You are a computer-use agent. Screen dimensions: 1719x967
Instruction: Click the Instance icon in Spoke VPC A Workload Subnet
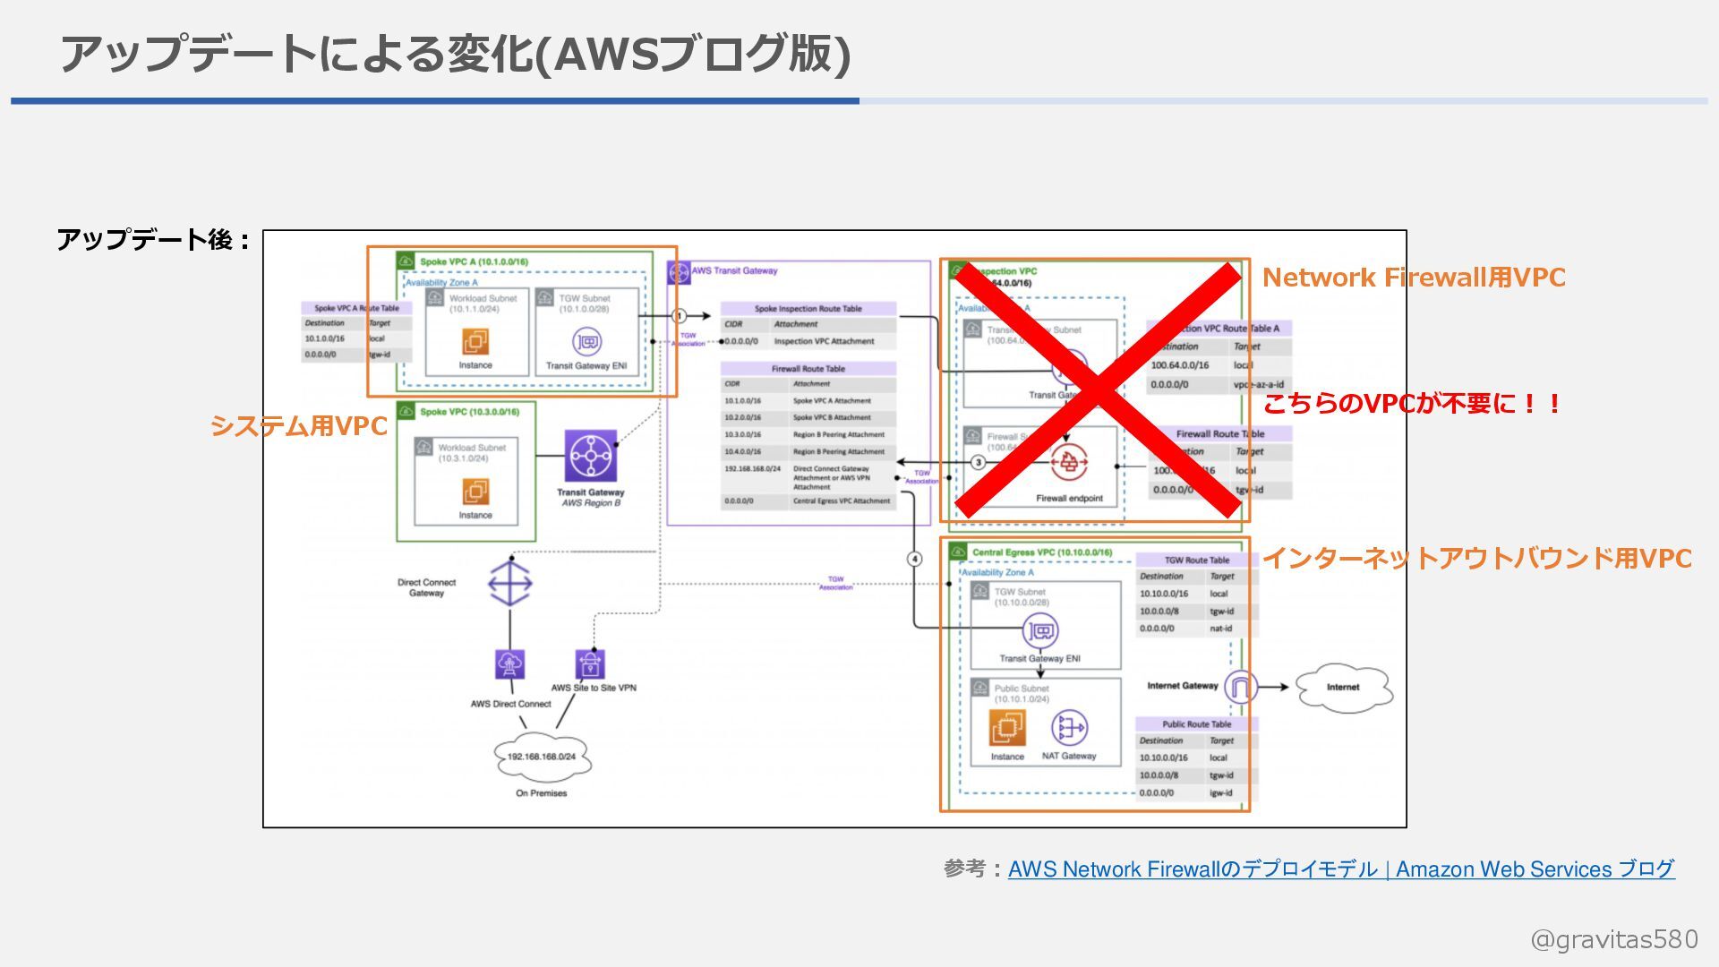475,341
